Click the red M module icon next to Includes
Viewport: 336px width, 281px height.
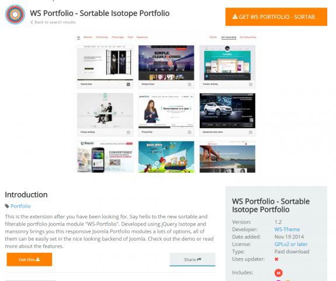point(278,273)
